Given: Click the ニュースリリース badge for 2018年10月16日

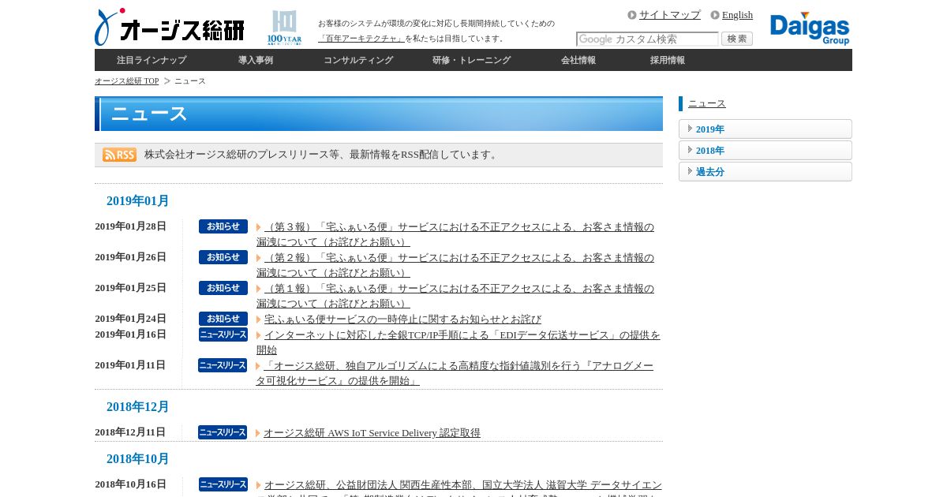Looking at the screenshot, I should click(223, 484).
